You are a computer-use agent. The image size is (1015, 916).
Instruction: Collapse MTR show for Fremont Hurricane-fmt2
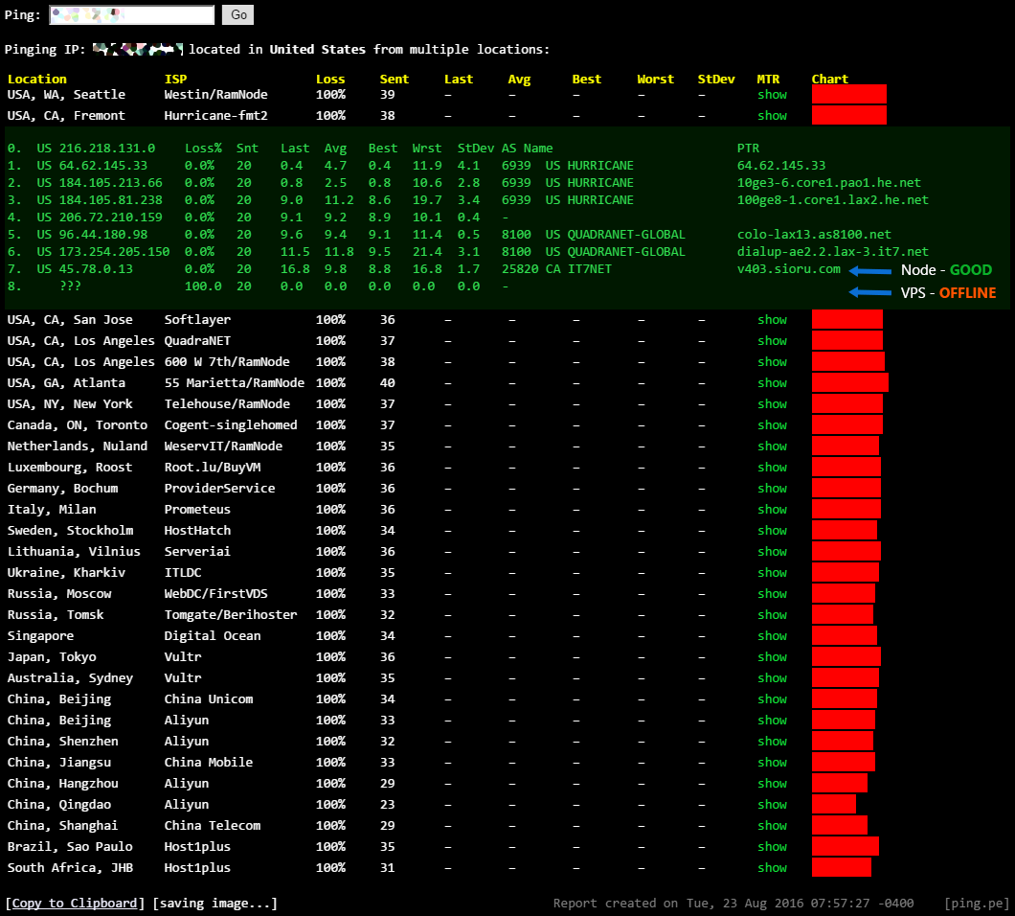(772, 116)
